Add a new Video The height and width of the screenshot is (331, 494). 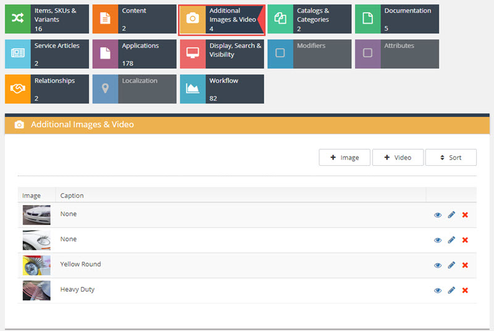click(398, 157)
